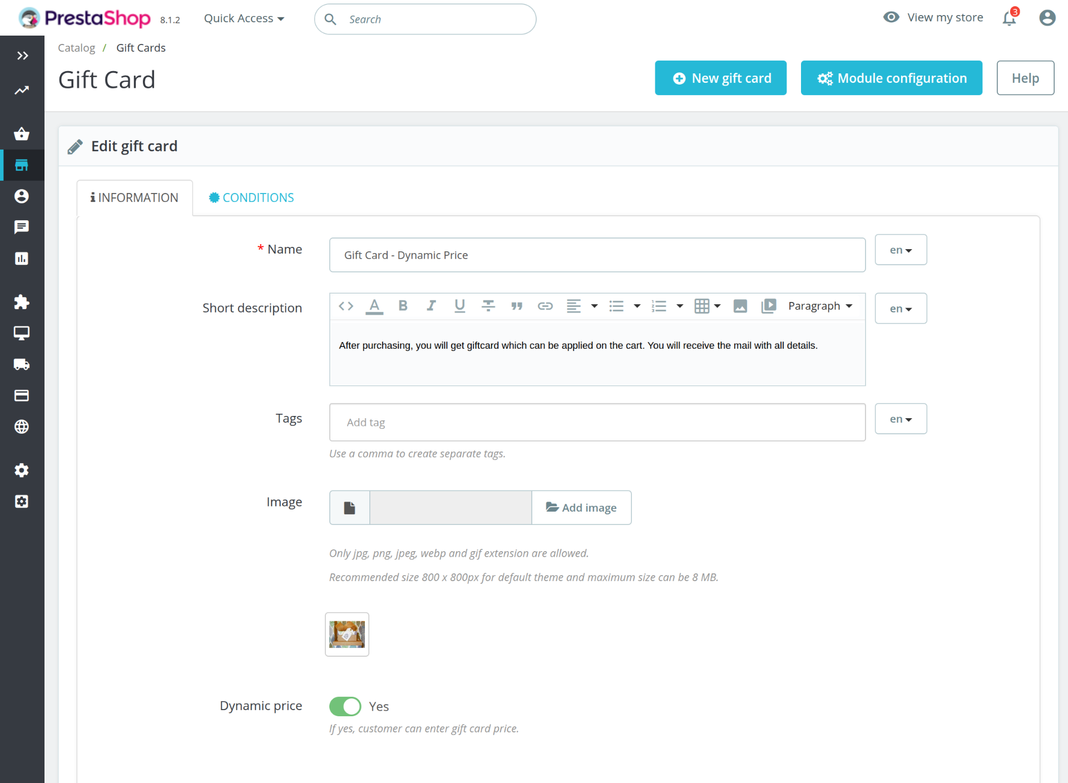1068x783 pixels.
Task: Click the gift card image thumbnail
Action: pos(347,634)
